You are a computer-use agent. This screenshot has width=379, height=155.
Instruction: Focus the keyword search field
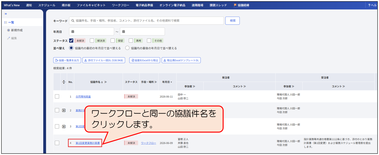(147, 21)
